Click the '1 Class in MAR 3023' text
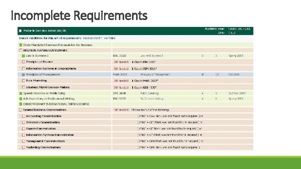The image size is (301, 169). point(145,81)
